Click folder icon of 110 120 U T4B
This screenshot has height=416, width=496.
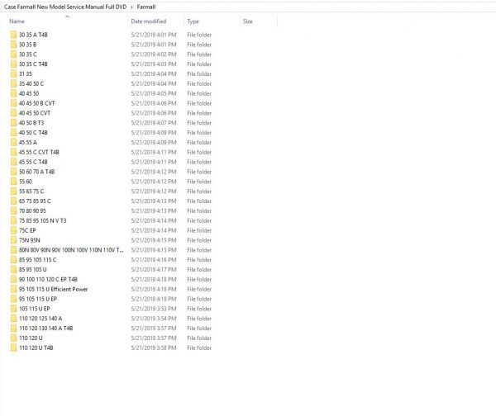(x=13, y=348)
